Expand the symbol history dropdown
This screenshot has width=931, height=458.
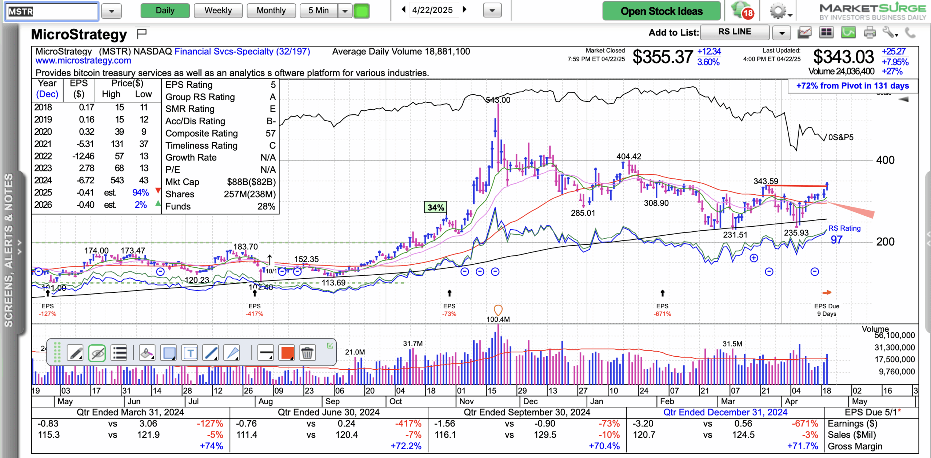tap(111, 11)
